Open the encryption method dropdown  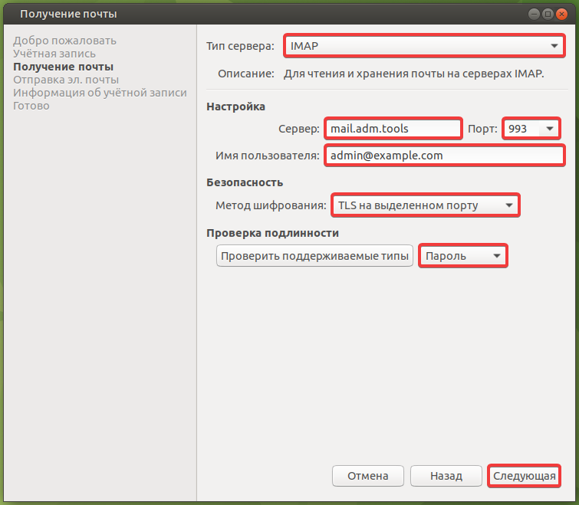(x=425, y=205)
